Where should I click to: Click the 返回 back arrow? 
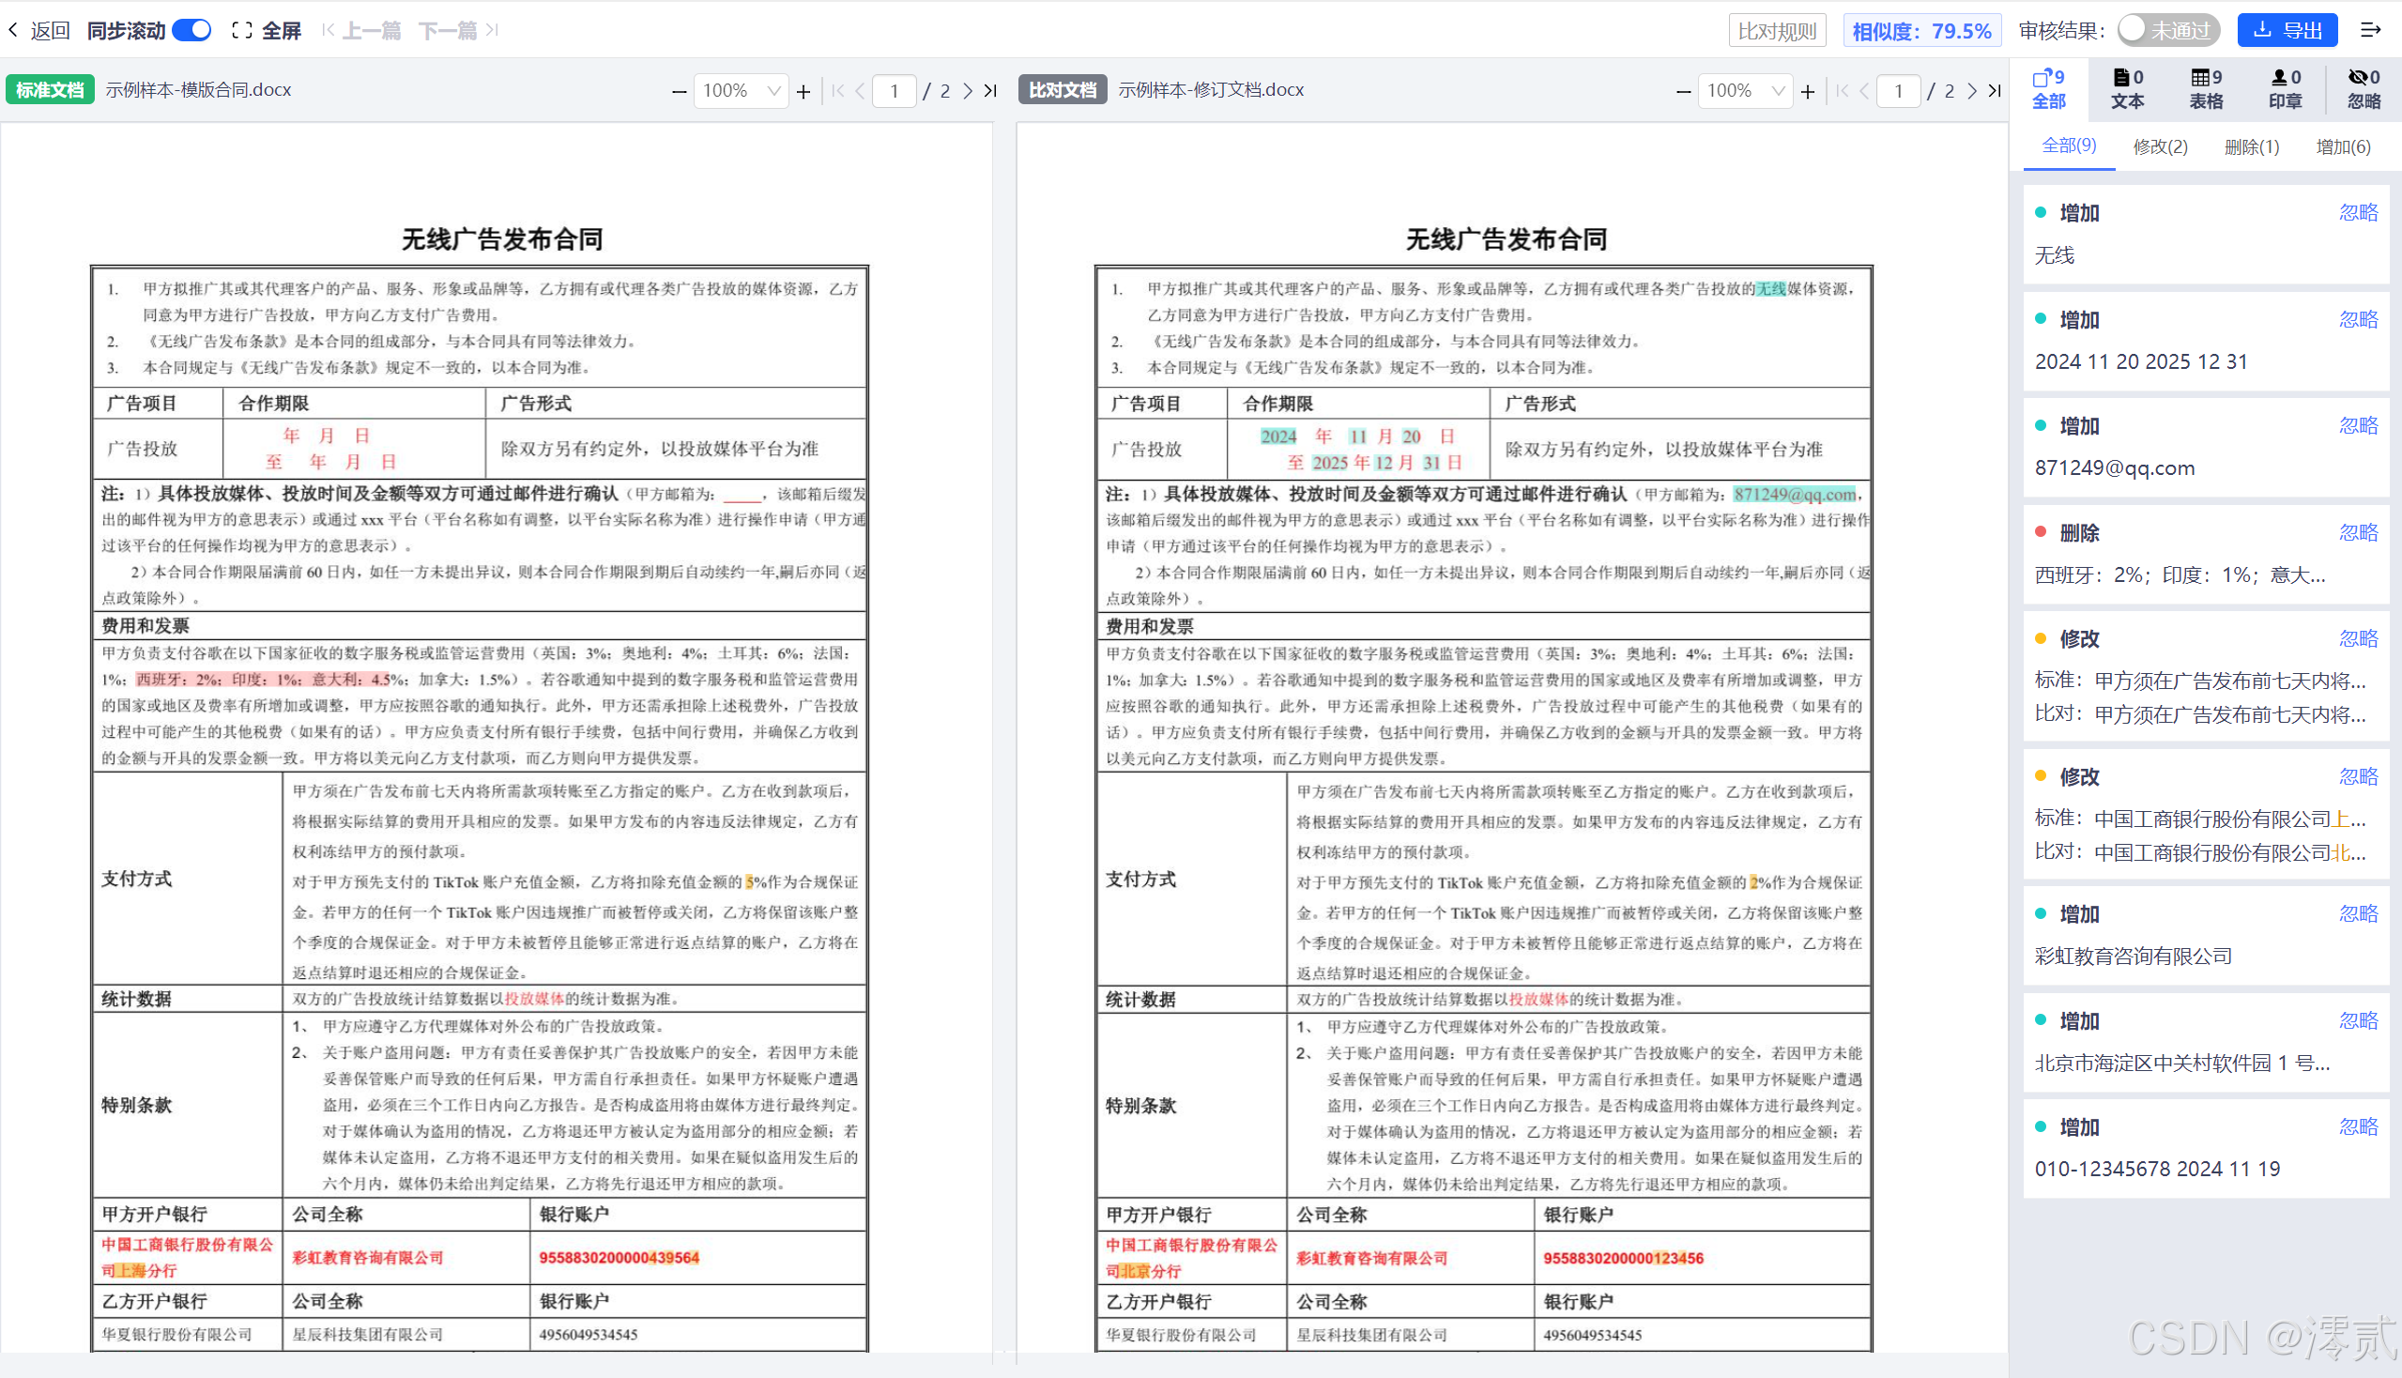point(13,29)
